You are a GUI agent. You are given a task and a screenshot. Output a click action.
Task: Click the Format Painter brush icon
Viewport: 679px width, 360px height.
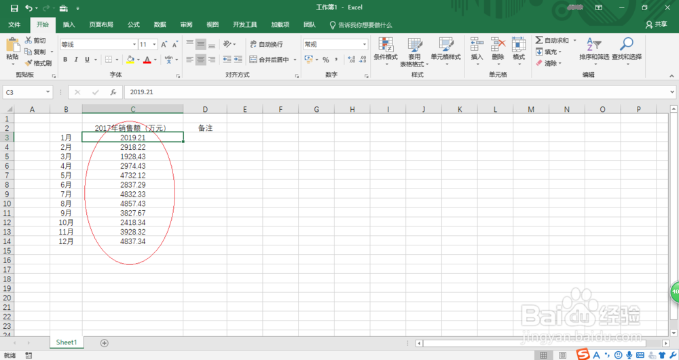tap(28, 63)
